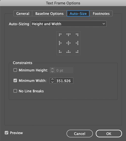This screenshot has height=141, width=126.
Task: Select the left-center anchor reference point
Action: [x=60, y=43]
